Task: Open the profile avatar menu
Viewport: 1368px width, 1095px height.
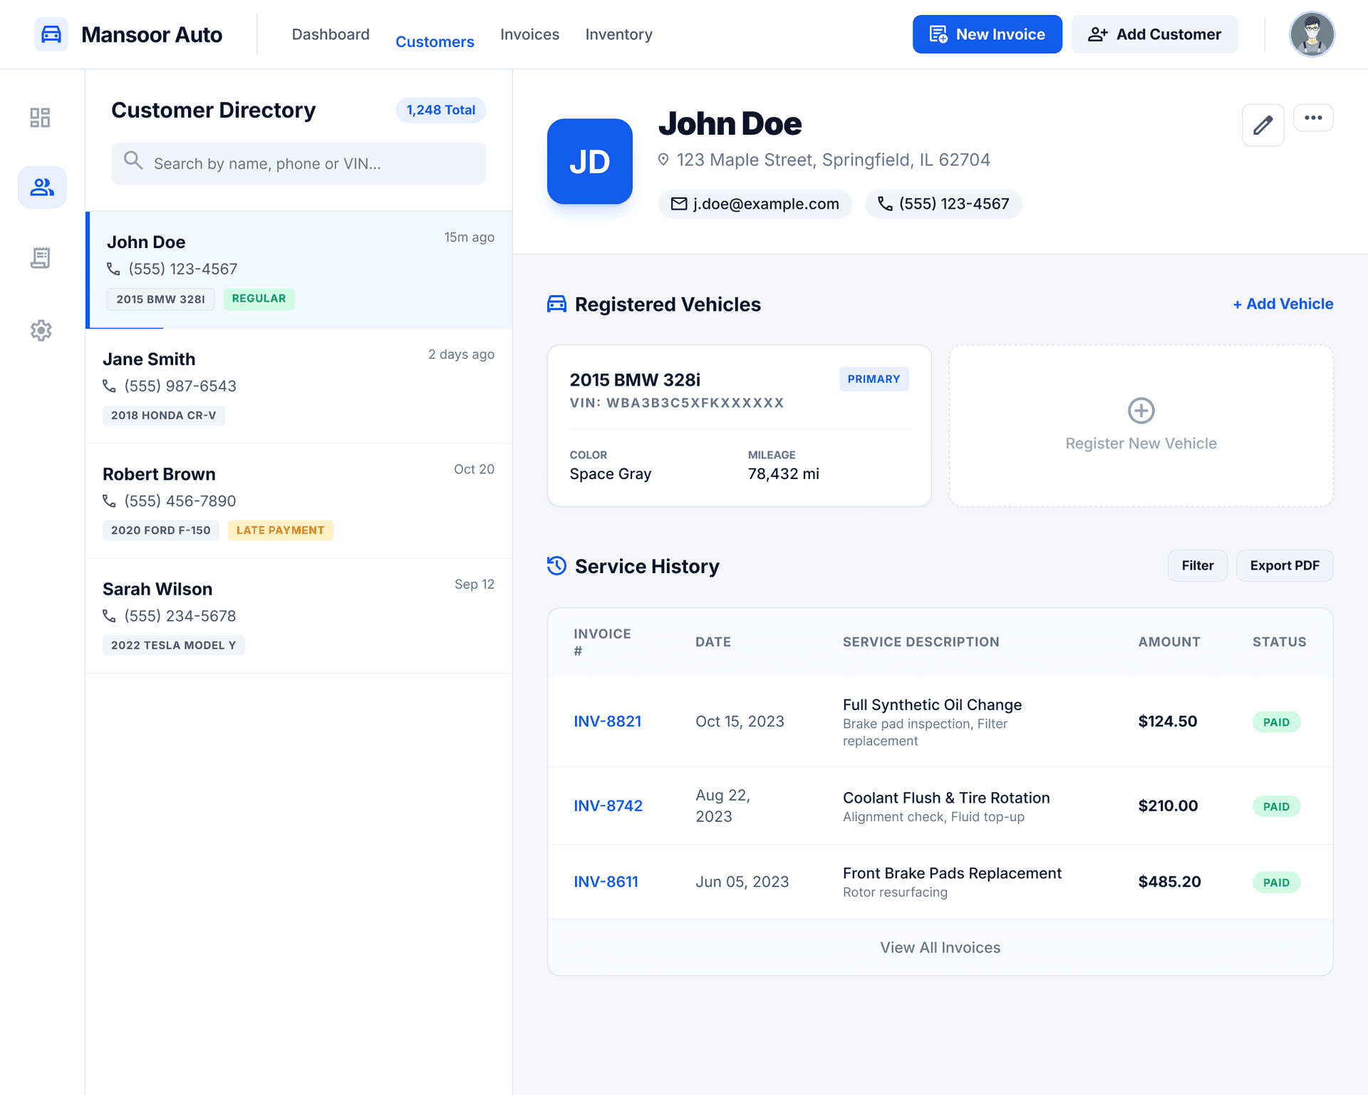Action: [x=1312, y=34]
